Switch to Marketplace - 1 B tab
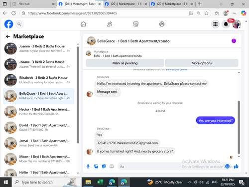 (x=126, y=4)
